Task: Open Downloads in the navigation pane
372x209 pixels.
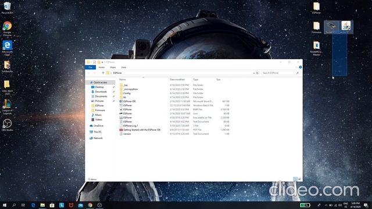Action: tap(101, 92)
